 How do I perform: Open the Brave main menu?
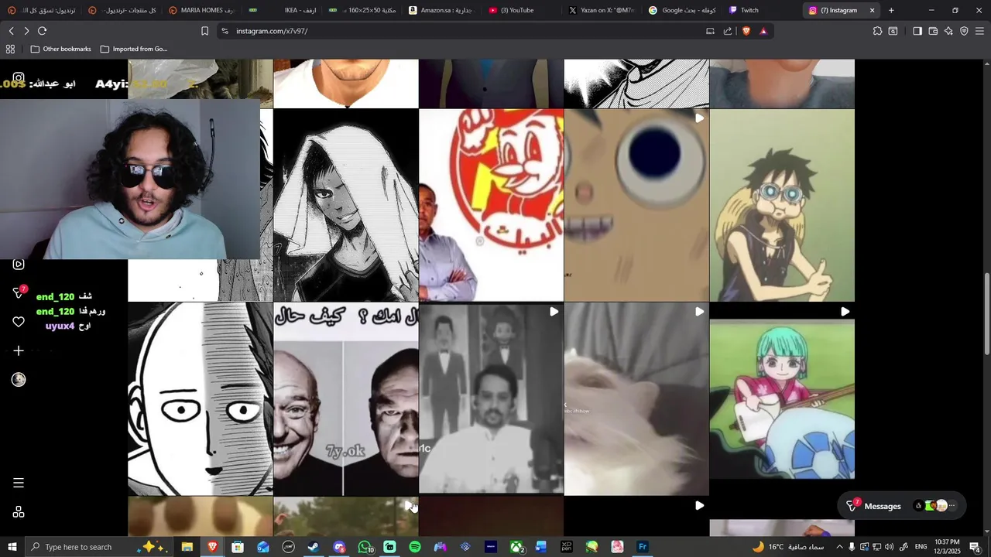pyautogui.click(x=980, y=31)
